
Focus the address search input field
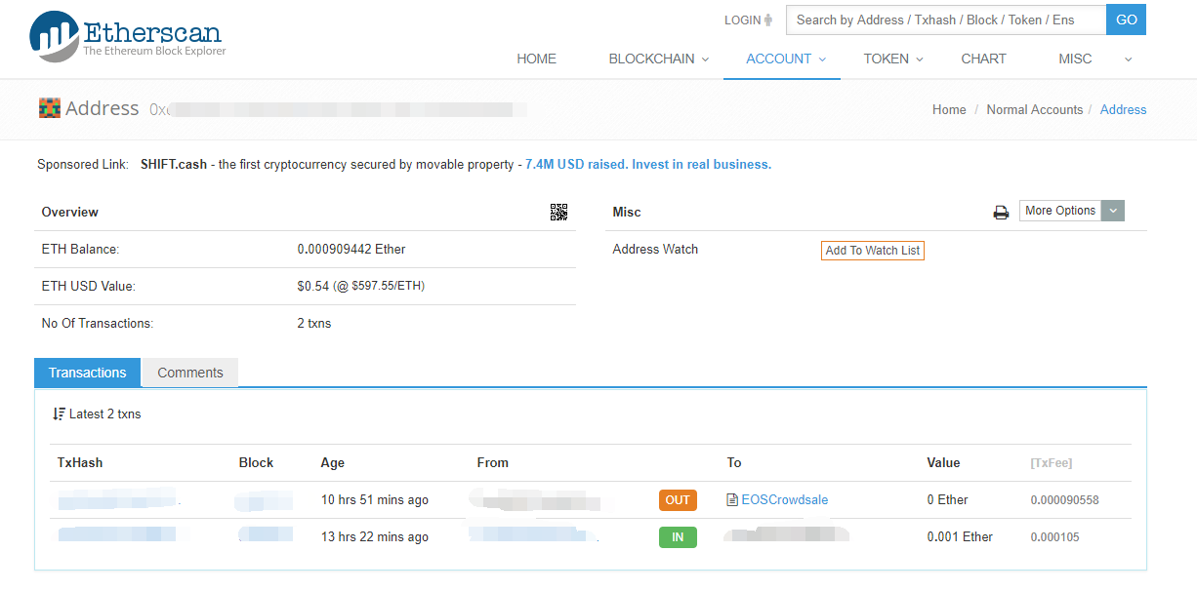pyautogui.click(x=946, y=20)
